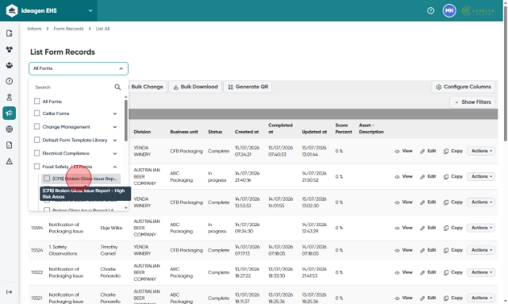Open Actions dropdown in the 07:24:21 row
This screenshot has width=508, height=304.
[481, 151]
